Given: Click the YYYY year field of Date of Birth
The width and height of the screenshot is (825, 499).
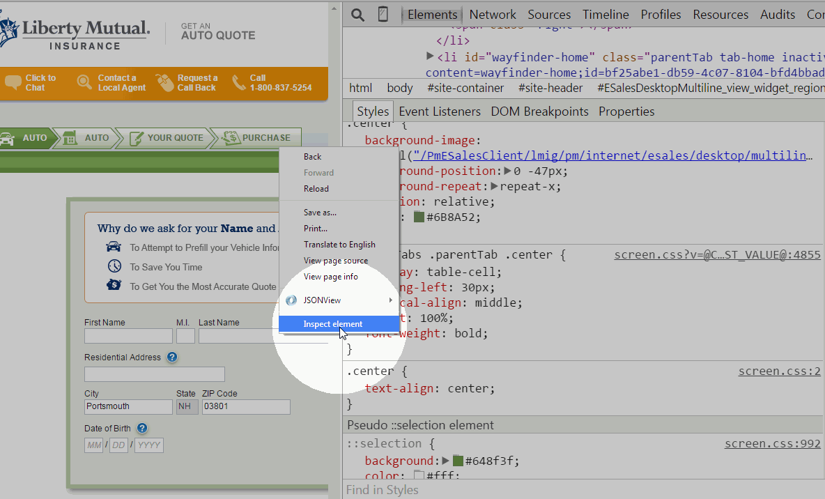Looking at the screenshot, I should (149, 445).
